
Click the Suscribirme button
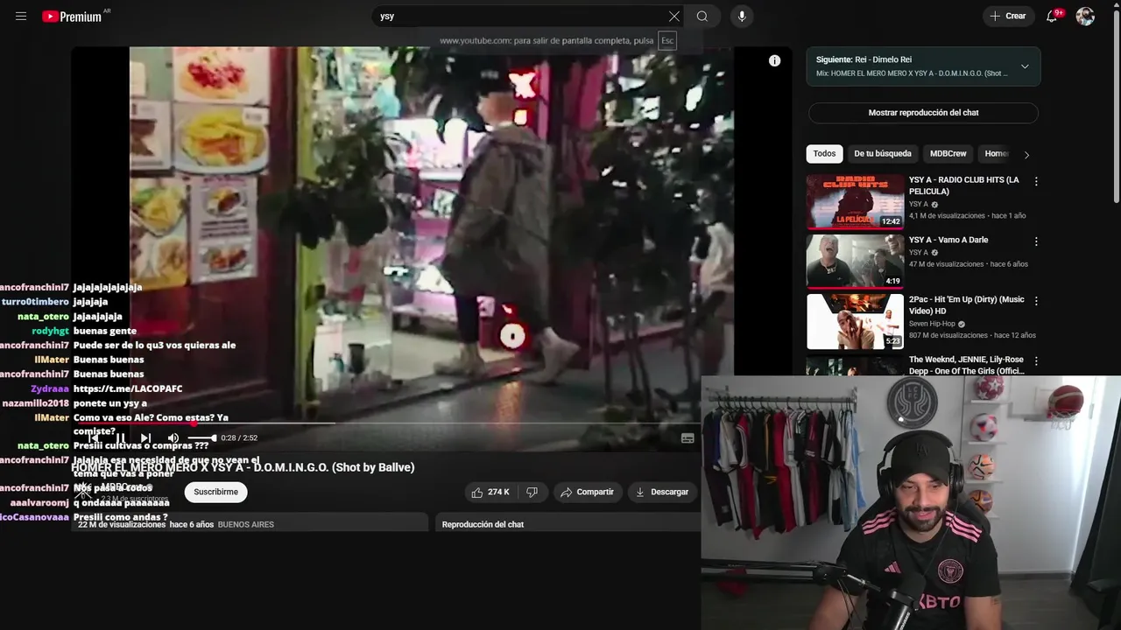(216, 493)
